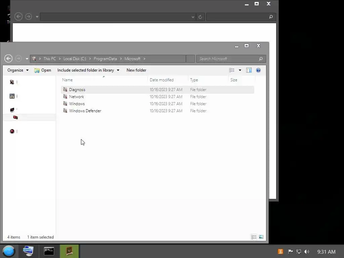
Task: Click the forward arrow in the rear window
Action: pyautogui.click(x=29, y=17)
